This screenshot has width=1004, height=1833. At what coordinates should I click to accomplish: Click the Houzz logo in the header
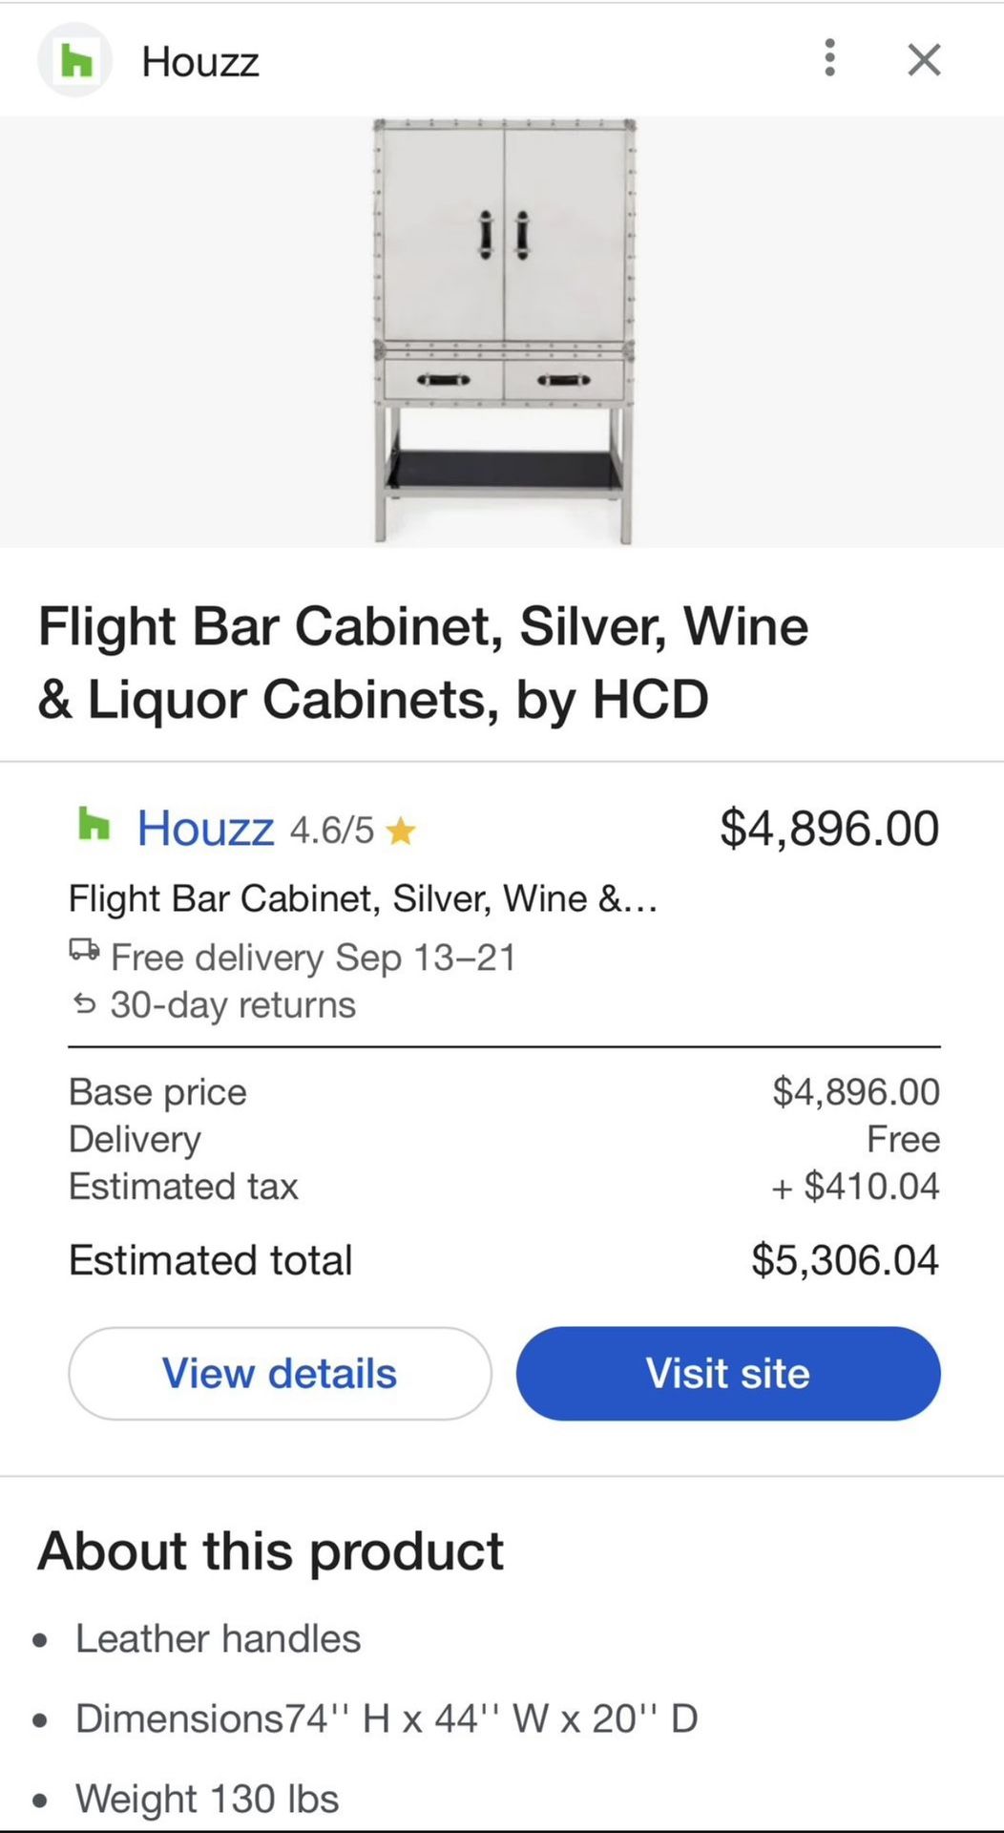(200, 60)
